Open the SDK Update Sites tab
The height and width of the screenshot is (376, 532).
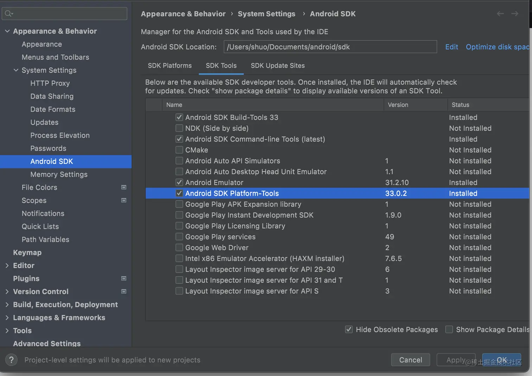(278, 66)
